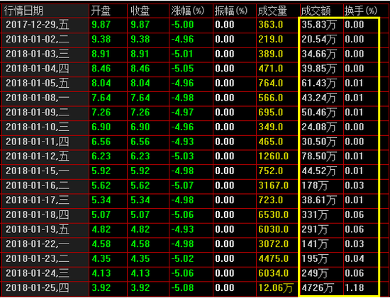
Task: Click the 成交量 value 363.0
Action: tap(271, 25)
